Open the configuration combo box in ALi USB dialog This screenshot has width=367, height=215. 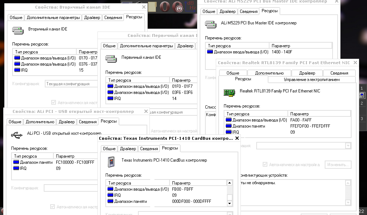click(72, 188)
